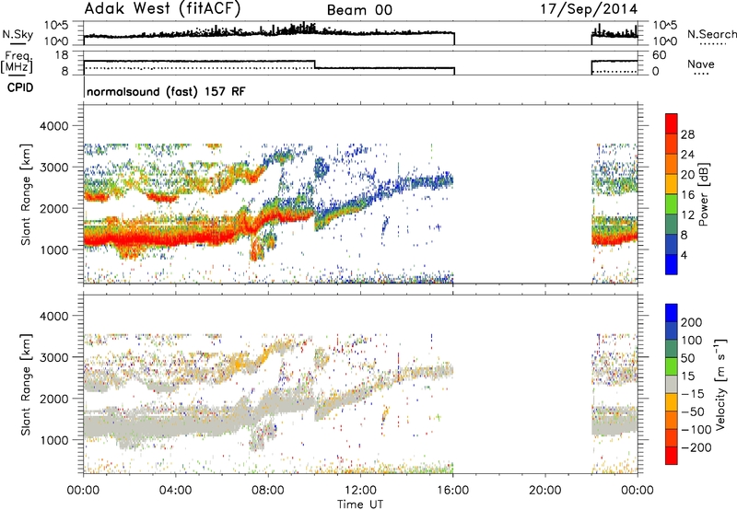Click the 'Nave' legend label
Image resolution: width=737 pixels, height=510 pixels.
tap(700, 64)
